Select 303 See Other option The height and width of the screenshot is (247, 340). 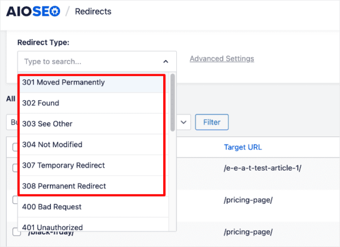tap(48, 123)
